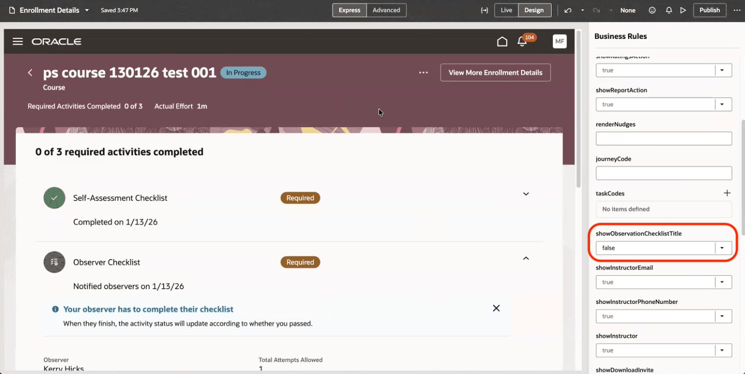Viewport: 745px width, 374px height.
Task: Select the code view icon in the toolbar
Action: pyautogui.click(x=484, y=10)
